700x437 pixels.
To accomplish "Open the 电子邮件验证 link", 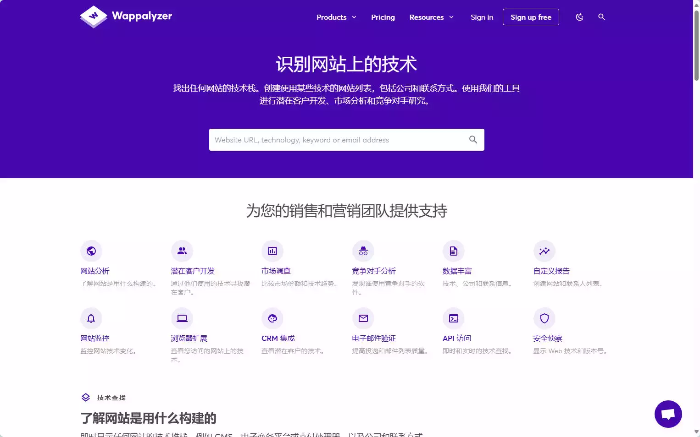I will (374, 339).
